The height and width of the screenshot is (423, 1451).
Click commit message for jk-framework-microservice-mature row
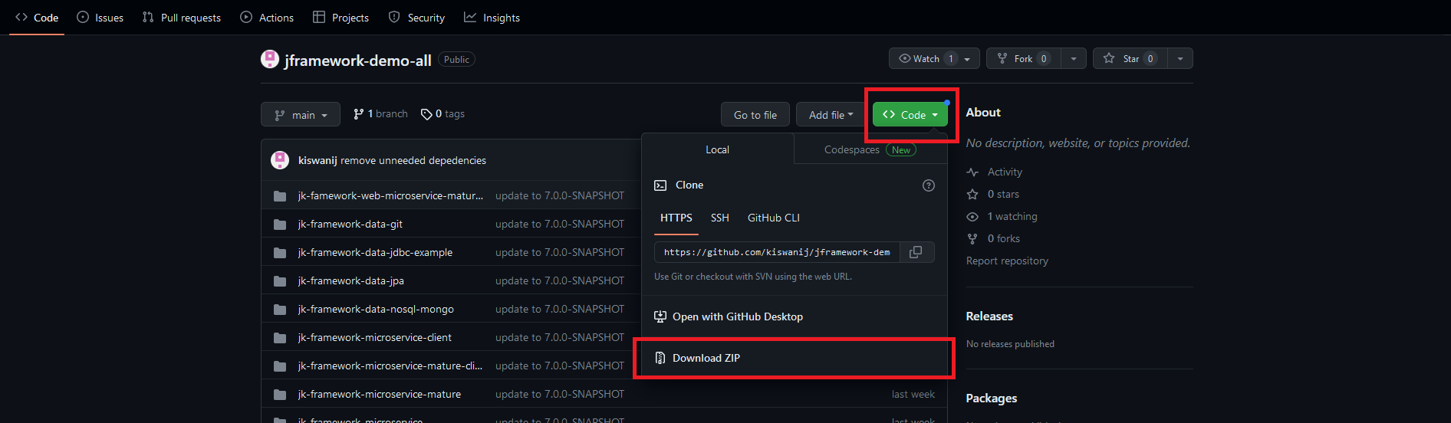point(560,394)
